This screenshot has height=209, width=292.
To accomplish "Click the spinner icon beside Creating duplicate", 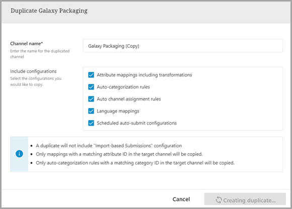I will point(219,200).
